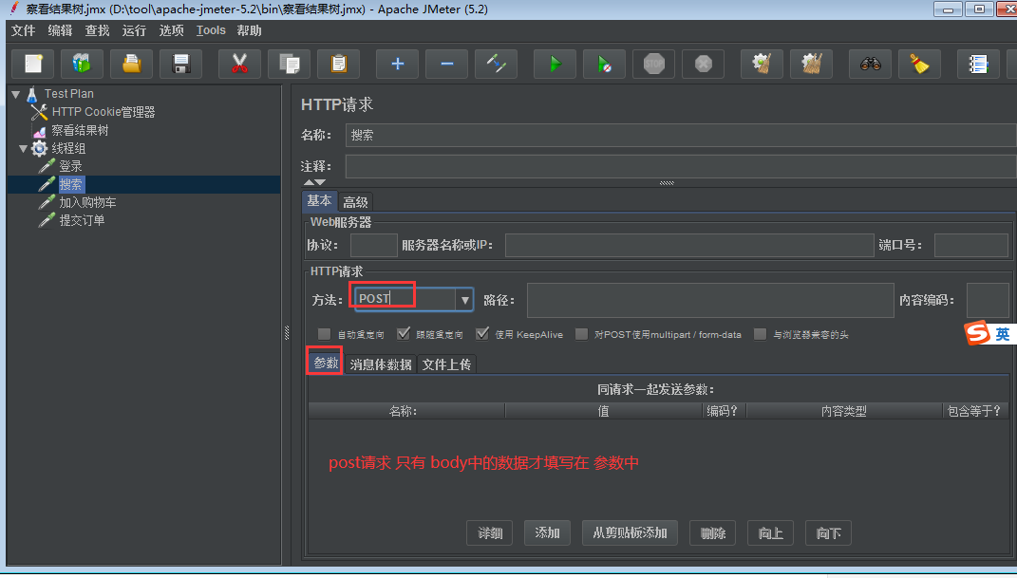Click the 端口号 input field
Screen dimensions: 1017x578
[971, 246]
